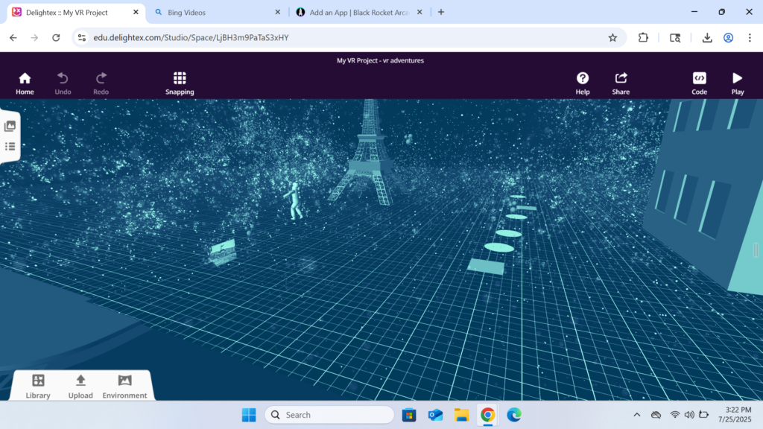763x429 pixels.
Task: Go to Delightex Home
Action: (x=25, y=83)
